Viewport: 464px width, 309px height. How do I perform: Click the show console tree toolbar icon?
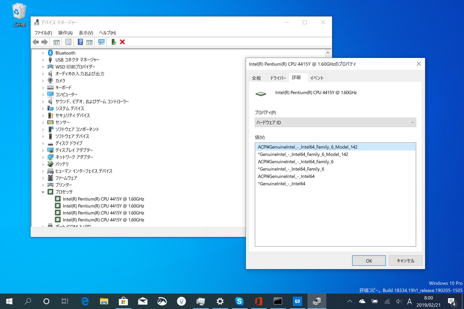[57, 42]
